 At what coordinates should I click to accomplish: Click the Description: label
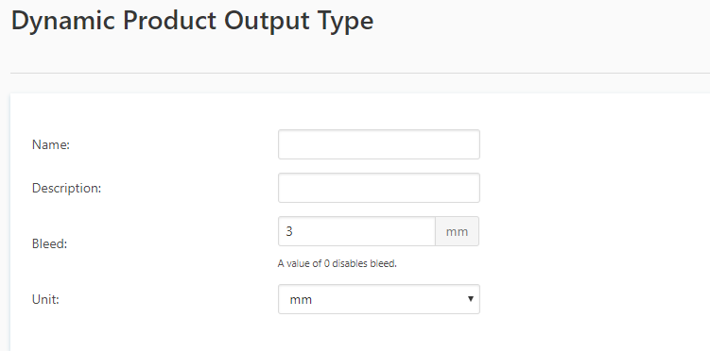66,188
